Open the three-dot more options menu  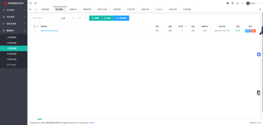pyautogui.click(x=260, y=3)
